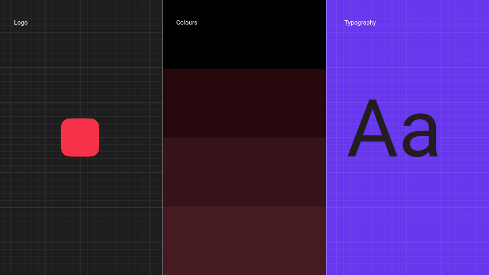
Task: Click the dark grid left of red logo
Action: 29,137
